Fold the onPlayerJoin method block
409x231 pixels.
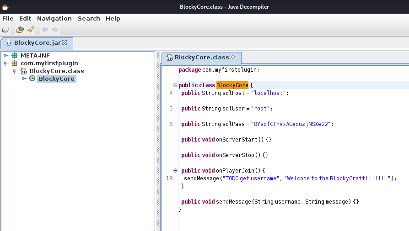[x=175, y=171]
